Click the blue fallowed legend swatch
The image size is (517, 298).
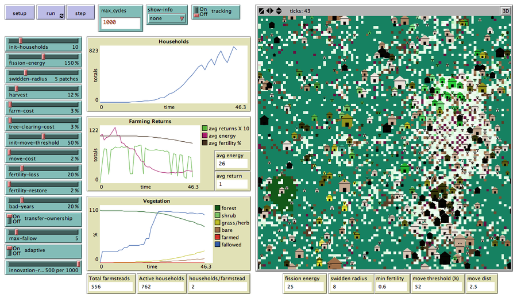point(218,245)
